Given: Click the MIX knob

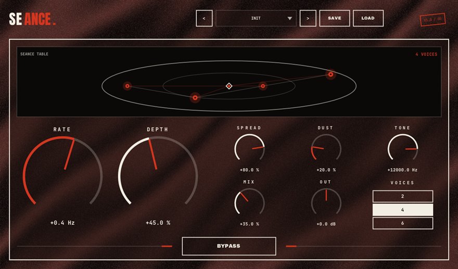Looking at the screenshot, I should click(249, 202).
